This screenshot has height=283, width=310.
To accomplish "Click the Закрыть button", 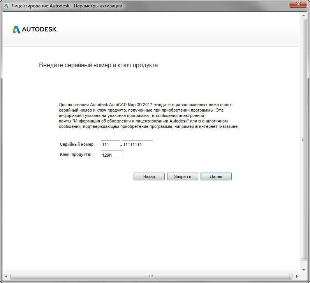I will (183, 176).
